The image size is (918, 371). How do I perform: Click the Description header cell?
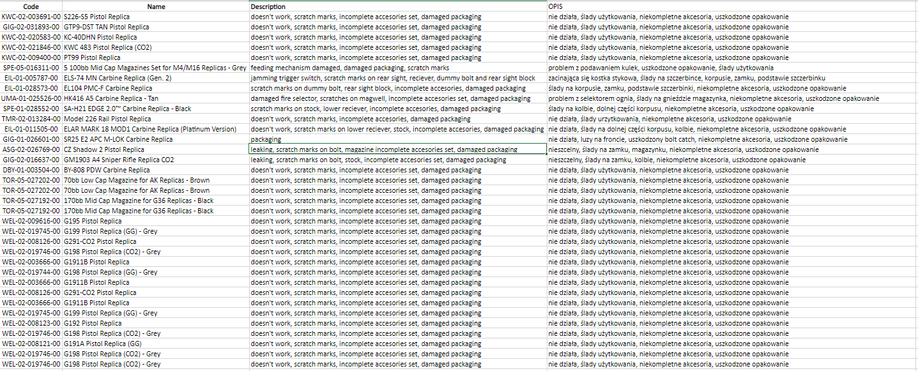point(396,6)
